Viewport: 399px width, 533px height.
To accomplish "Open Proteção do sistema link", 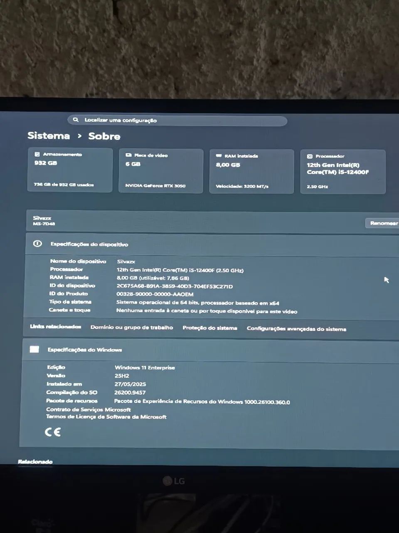I will pyautogui.click(x=210, y=328).
